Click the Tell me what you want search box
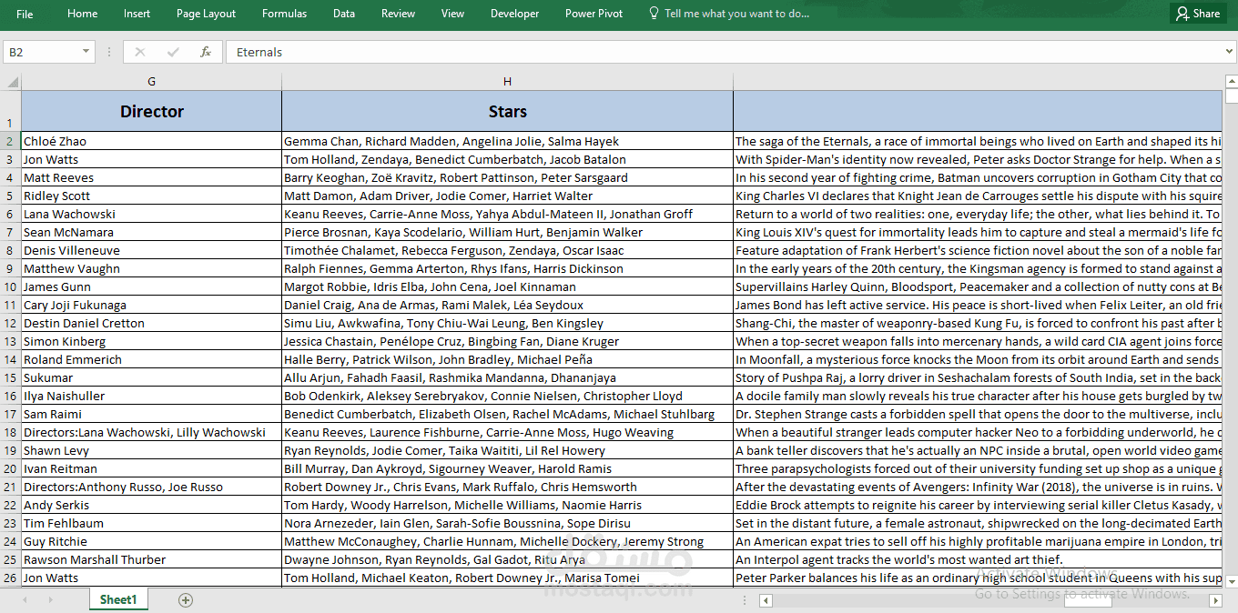Image resolution: width=1238 pixels, height=613 pixels. (x=728, y=14)
